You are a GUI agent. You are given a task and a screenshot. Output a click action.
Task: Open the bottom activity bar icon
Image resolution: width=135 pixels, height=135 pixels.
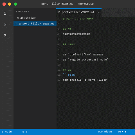[x=5, y=36]
